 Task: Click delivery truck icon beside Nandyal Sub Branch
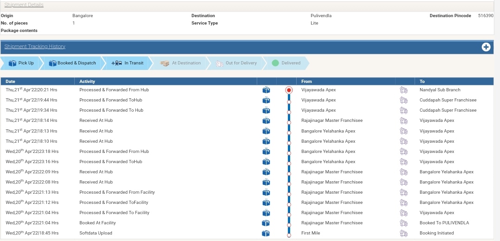(x=403, y=90)
